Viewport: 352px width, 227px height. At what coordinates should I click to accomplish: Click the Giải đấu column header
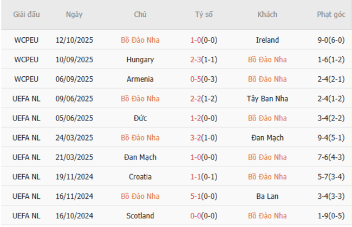(x=27, y=15)
